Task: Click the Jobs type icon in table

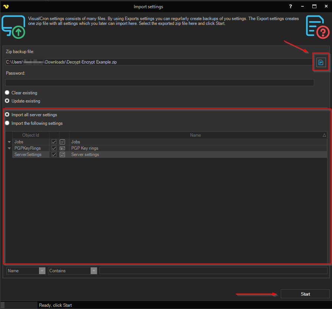Action: click(62, 142)
